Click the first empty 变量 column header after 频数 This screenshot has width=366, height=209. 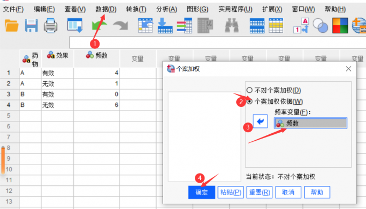click(138, 59)
